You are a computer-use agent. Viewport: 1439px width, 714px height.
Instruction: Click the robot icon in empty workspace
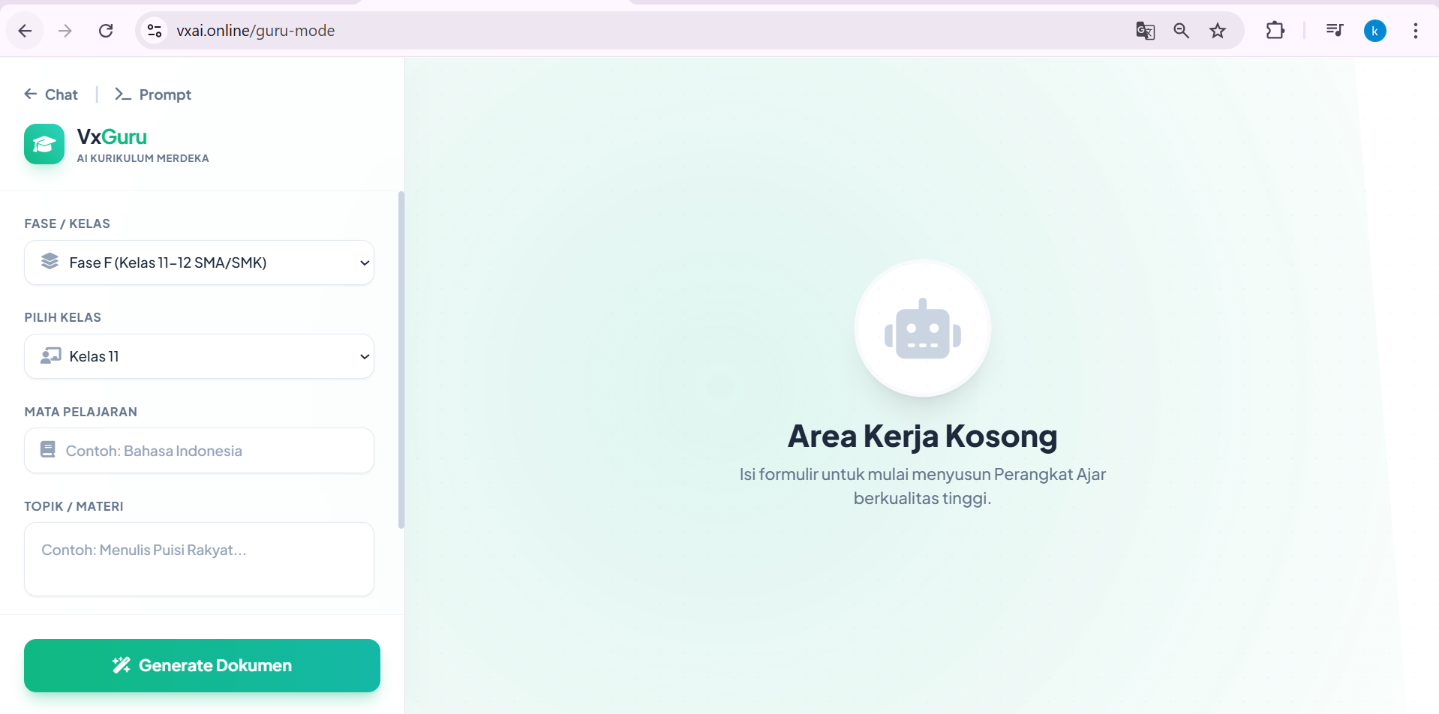click(922, 329)
